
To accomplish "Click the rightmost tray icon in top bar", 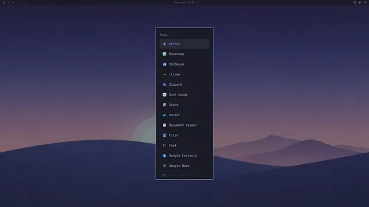I will click(x=365, y=2).
